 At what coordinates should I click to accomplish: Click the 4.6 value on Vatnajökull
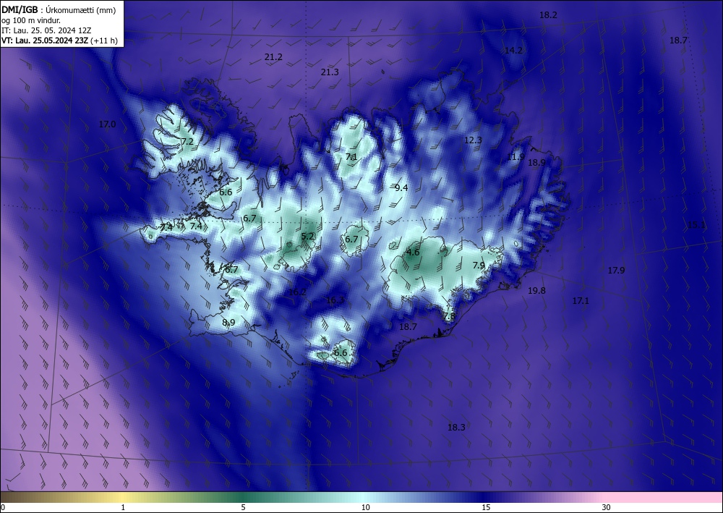413,253
